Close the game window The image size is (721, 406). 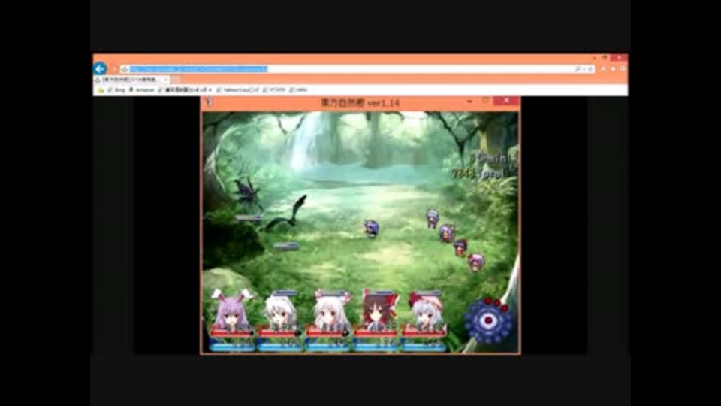pos(506,101)
